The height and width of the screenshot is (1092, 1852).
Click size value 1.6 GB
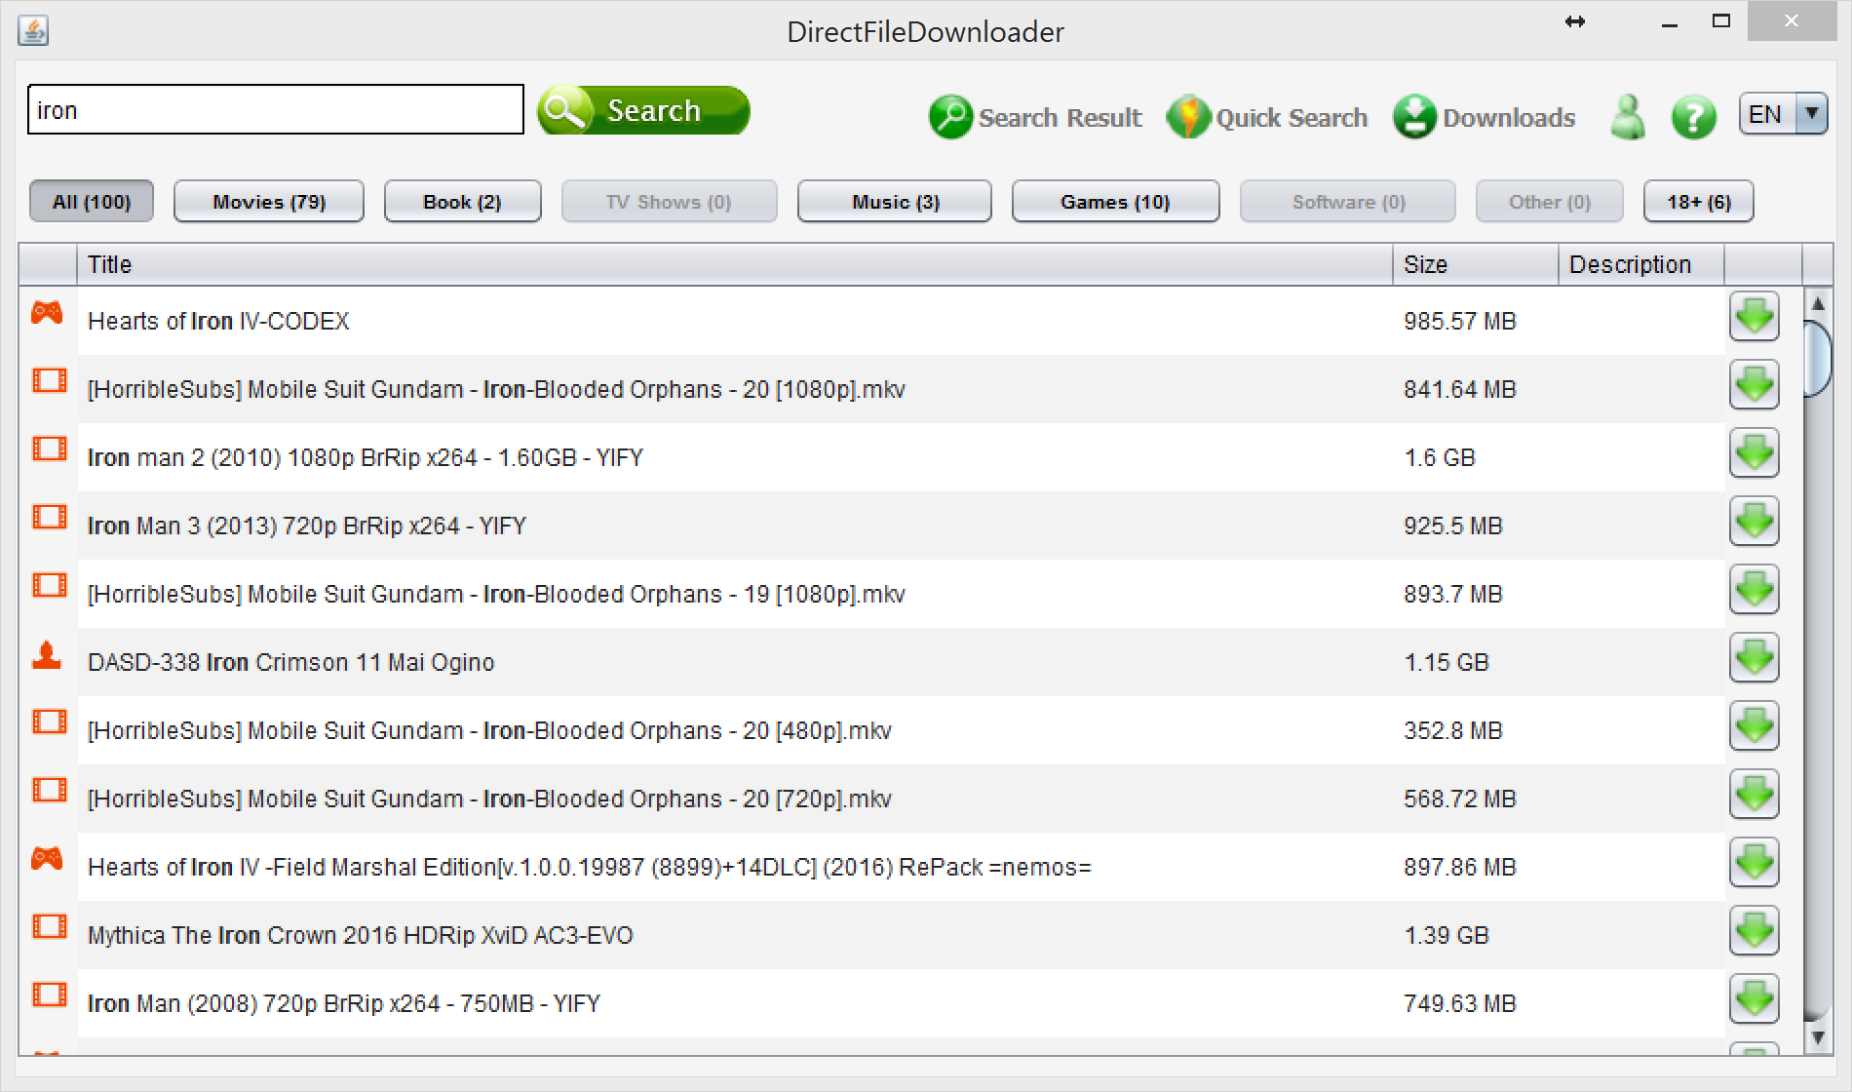point(1440,457)
